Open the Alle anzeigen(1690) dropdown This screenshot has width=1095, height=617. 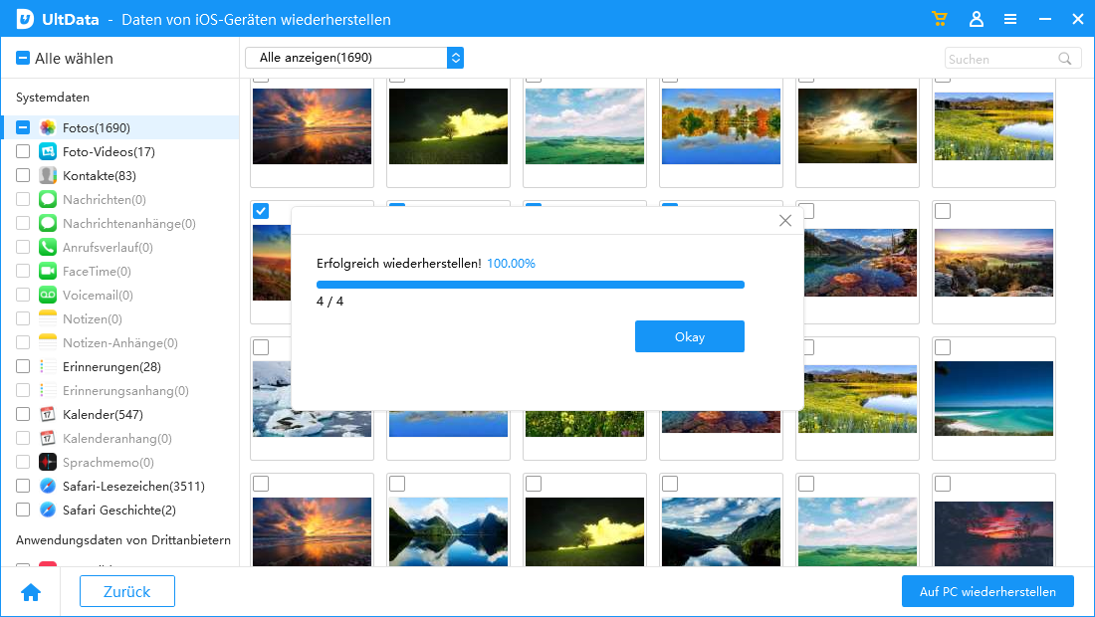click(x=354, y=58)
